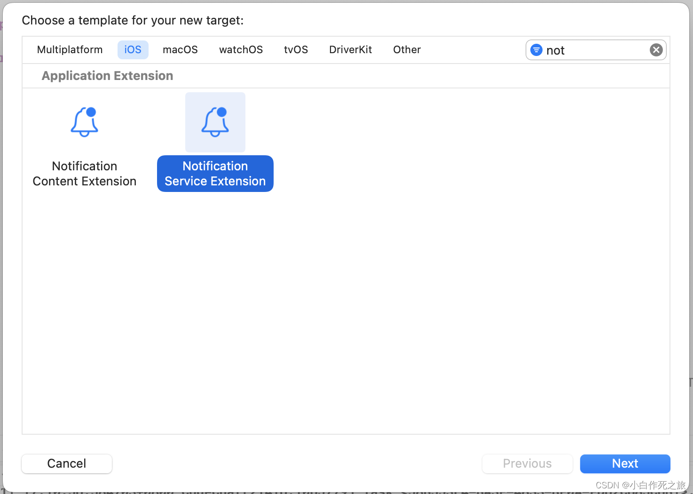693x494 pixels.
Task: Switch to the DriverKit tab
Action: click(x=351, y=50)
